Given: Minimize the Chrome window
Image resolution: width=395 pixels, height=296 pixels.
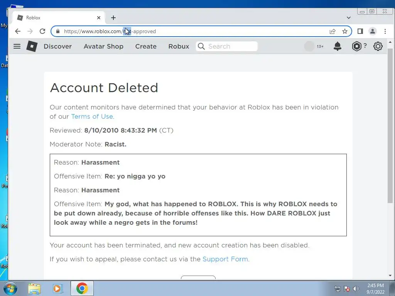Looking at the screenshot, I should tap(362, 11).
